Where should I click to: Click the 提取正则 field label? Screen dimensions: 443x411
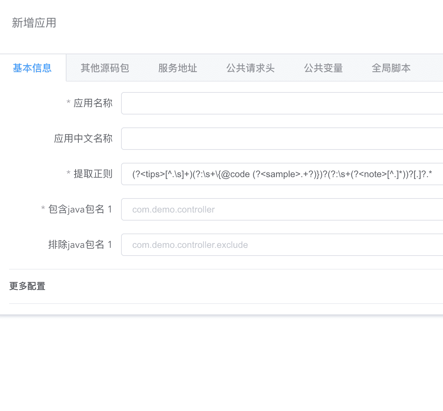coord(93,174)
